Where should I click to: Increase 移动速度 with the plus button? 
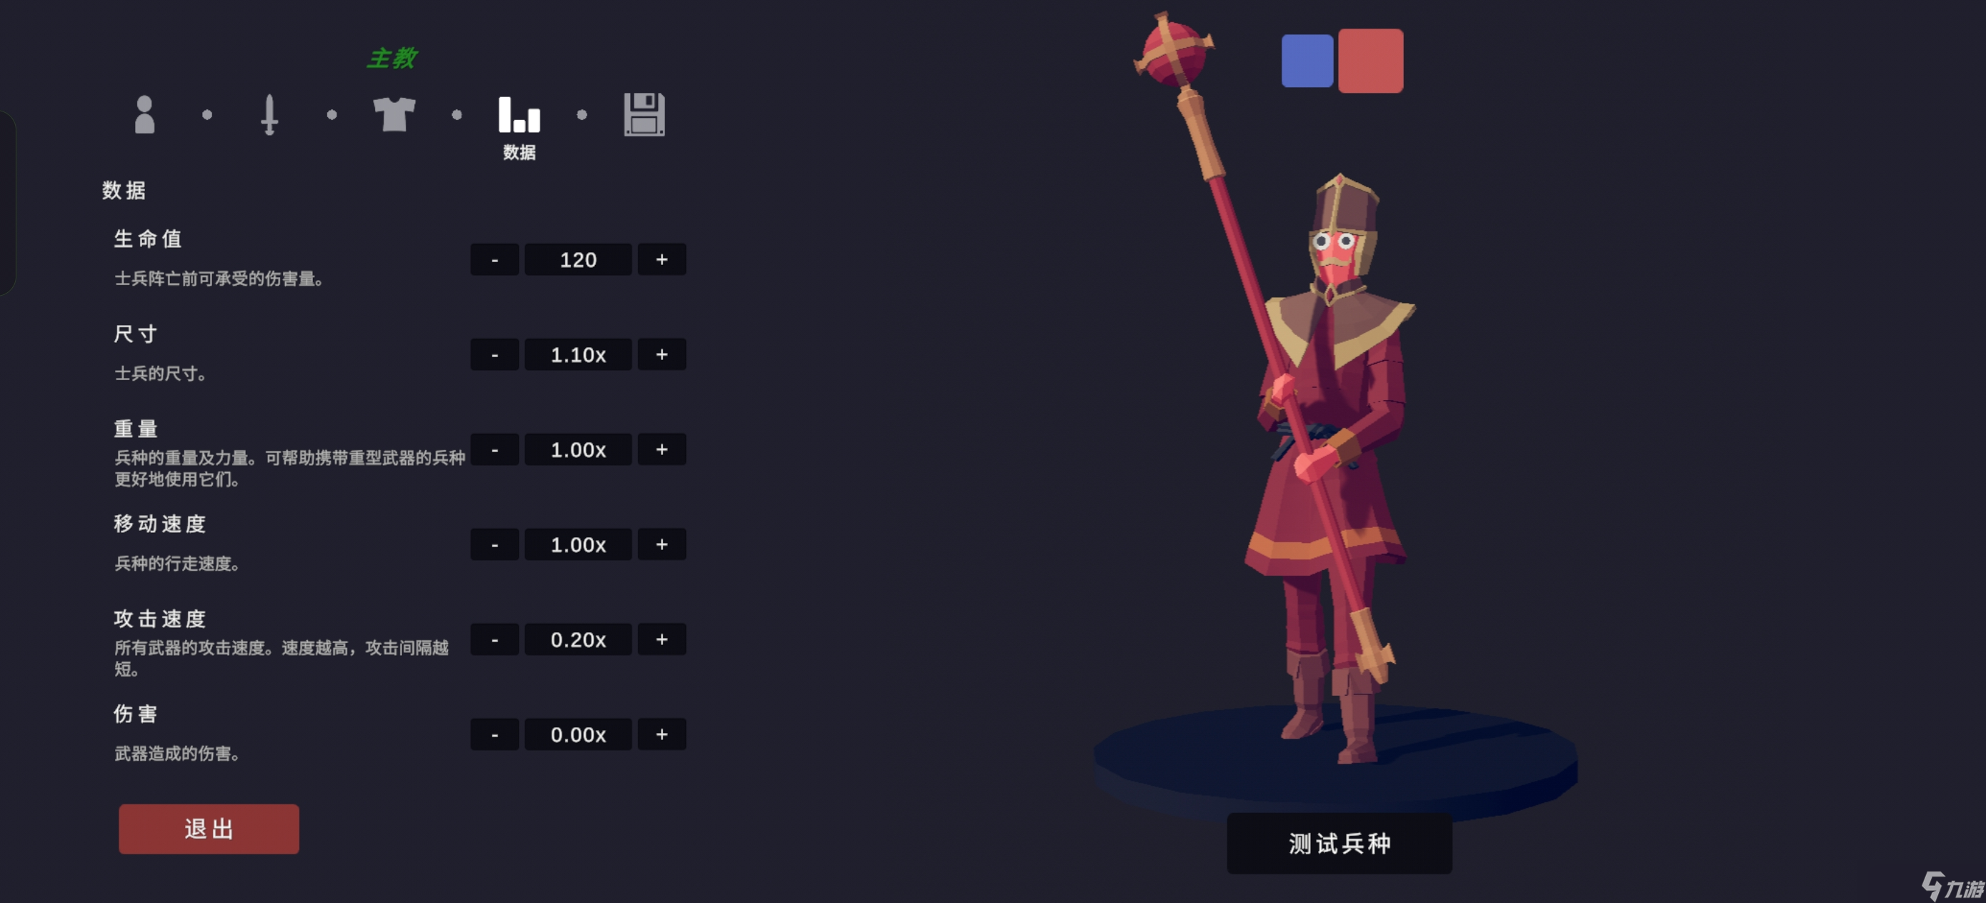(x=662, y=544)
